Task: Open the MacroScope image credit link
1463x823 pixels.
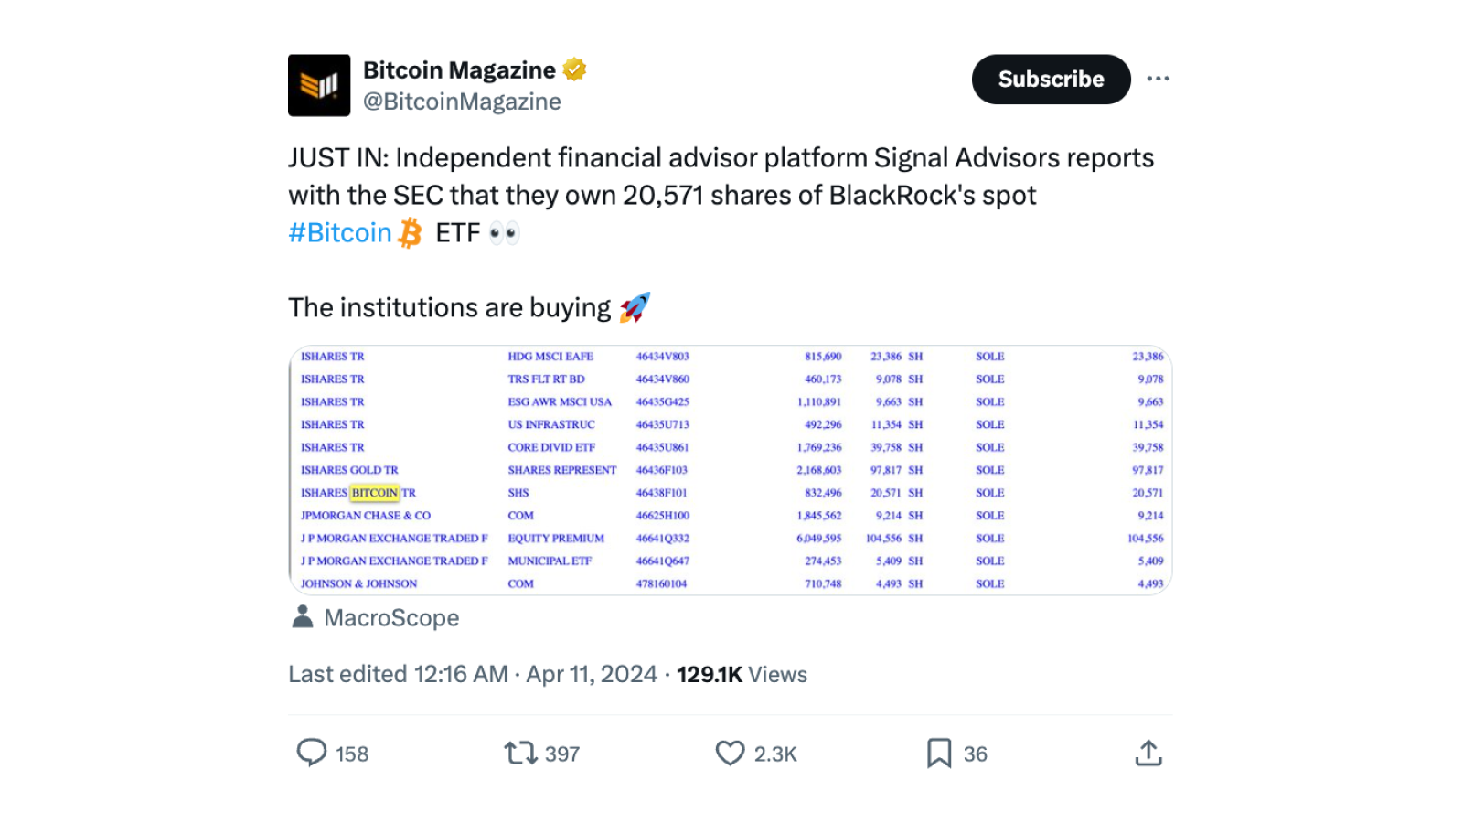Action: 391,618
